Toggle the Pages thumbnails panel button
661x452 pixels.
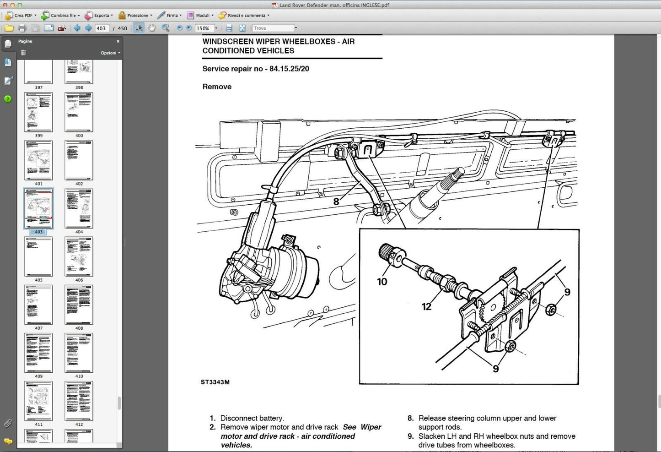8,44
